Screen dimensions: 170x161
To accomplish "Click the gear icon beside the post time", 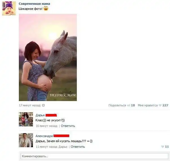I will [x=43, y=105].
